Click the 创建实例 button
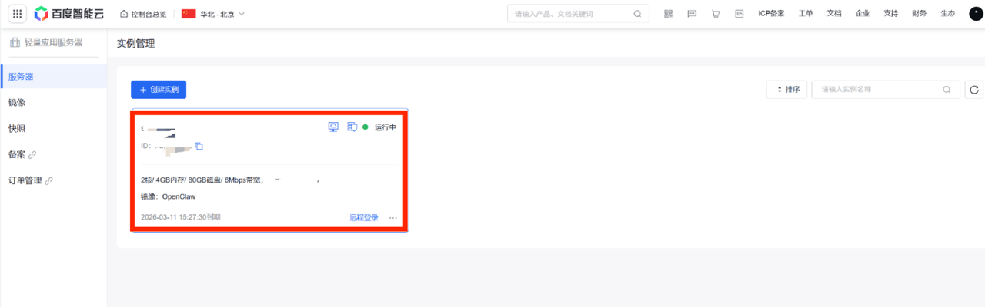The width and height of the screenshot is (985, 307). pyautogui.click(x=159, y=90)
